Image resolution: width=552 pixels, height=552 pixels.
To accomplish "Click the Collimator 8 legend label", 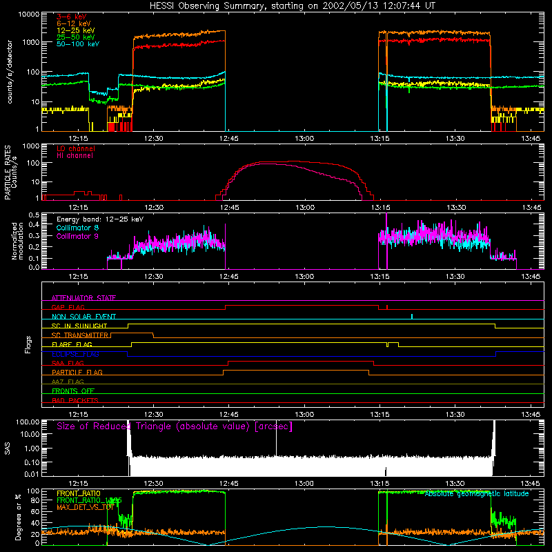I will pos(77,228).
